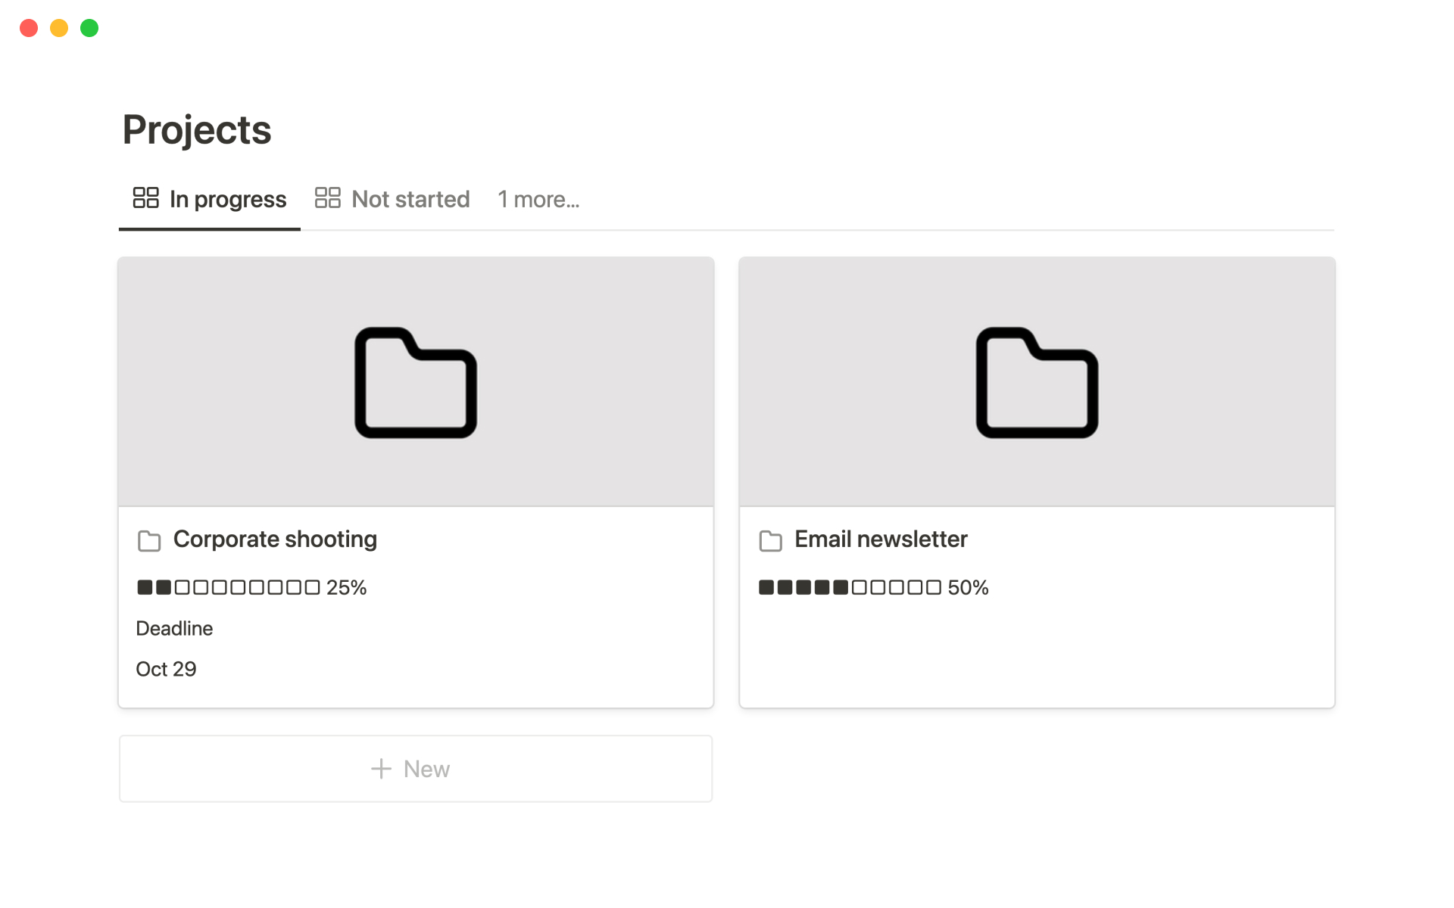Click the gallery icon on In progress tab

(145, 198)
